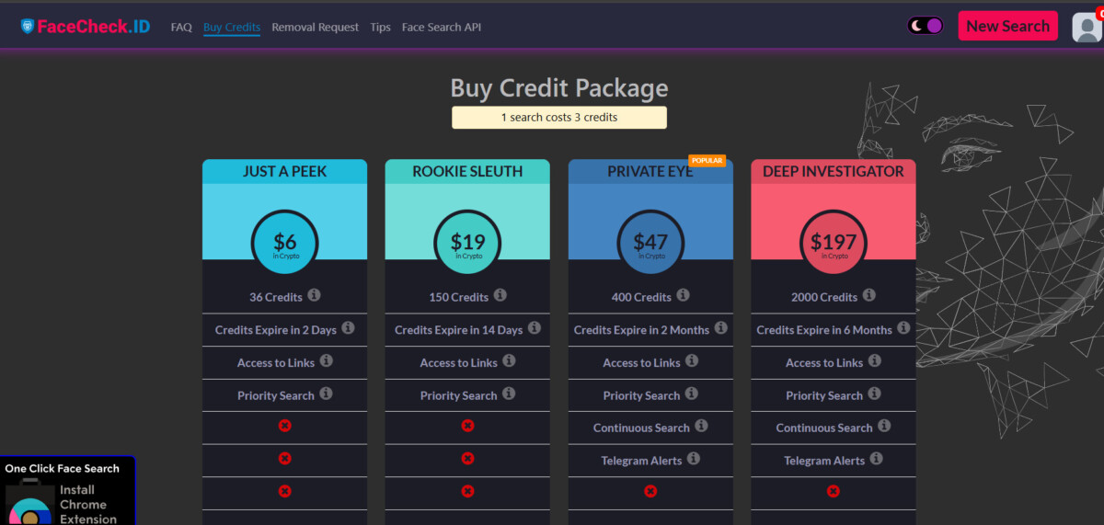This screenshot has height=525, width=1104.
Task: Click info icon beside 400 Credits
Action: point(683,295)
